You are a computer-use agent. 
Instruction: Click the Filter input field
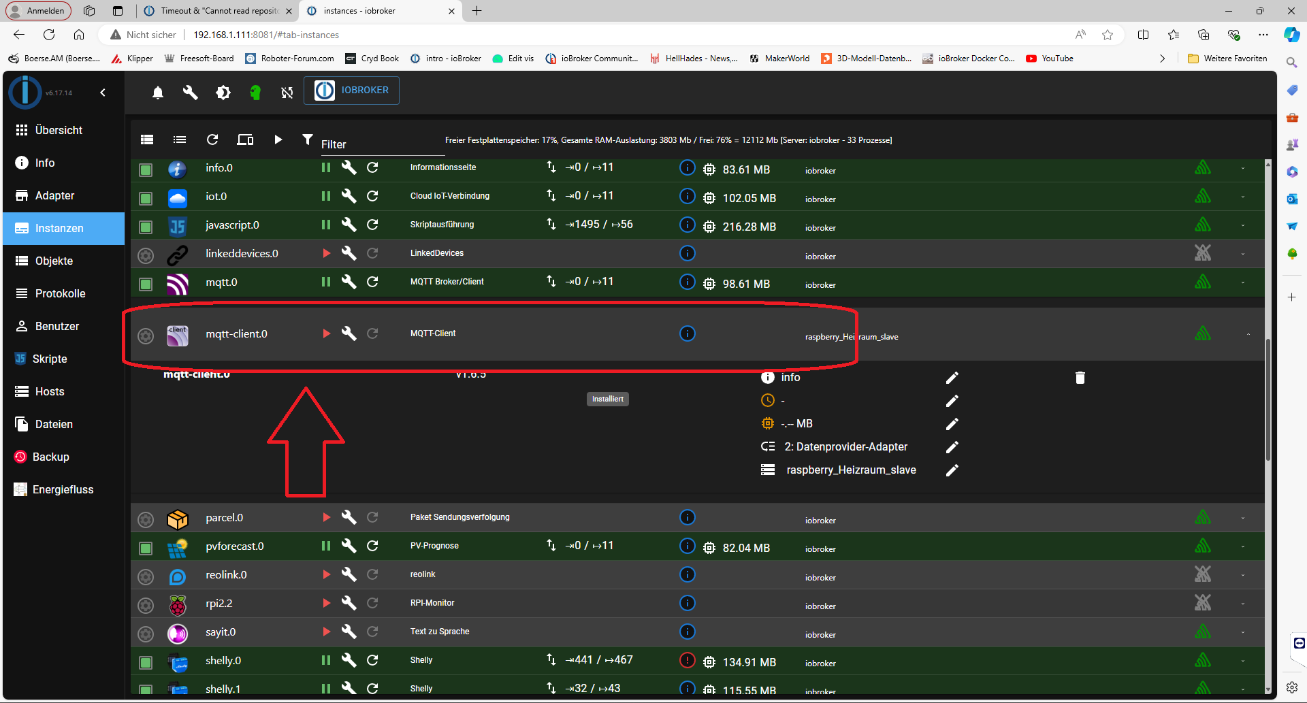point(383,144)
